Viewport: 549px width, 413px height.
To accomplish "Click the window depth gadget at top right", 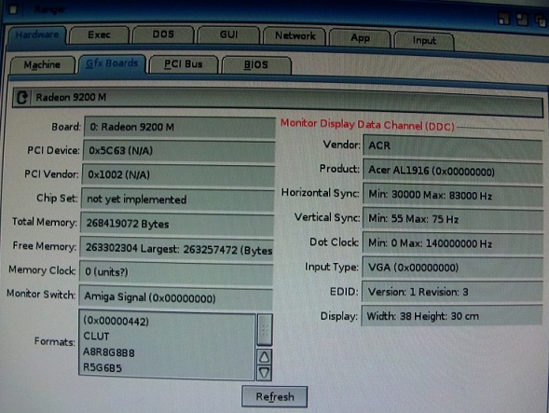I will pyautogui.click(x=541, y=21).
